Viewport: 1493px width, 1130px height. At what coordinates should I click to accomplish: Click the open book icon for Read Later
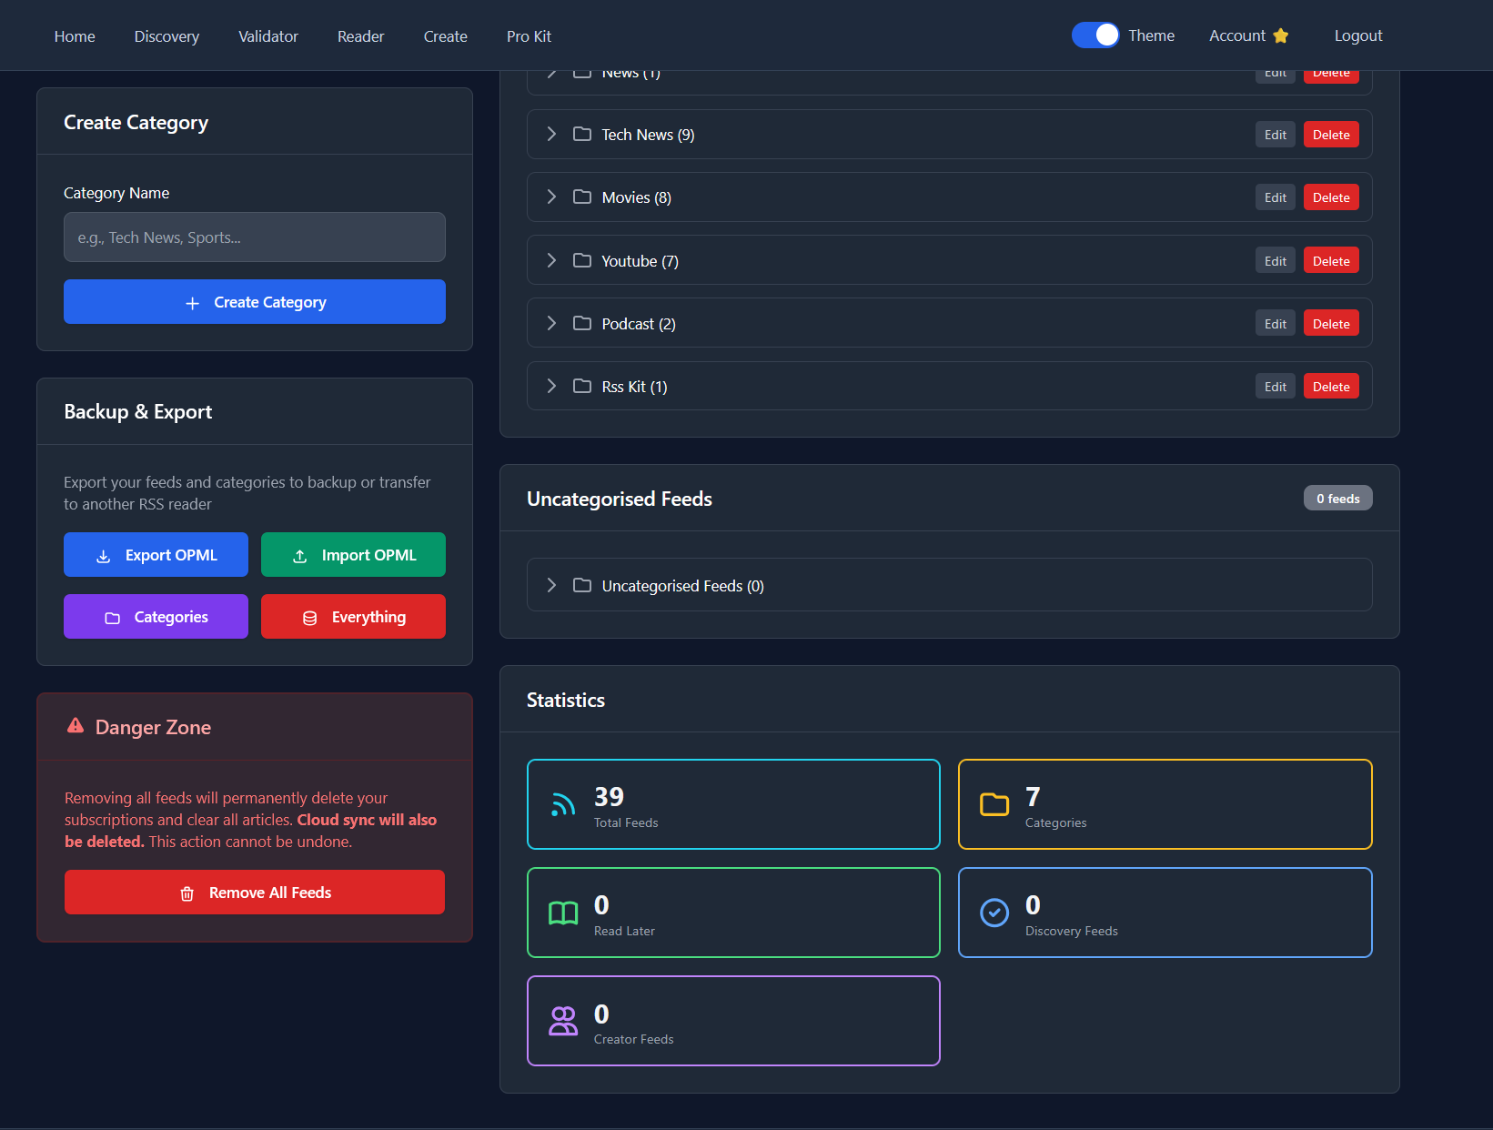(562, 913)
